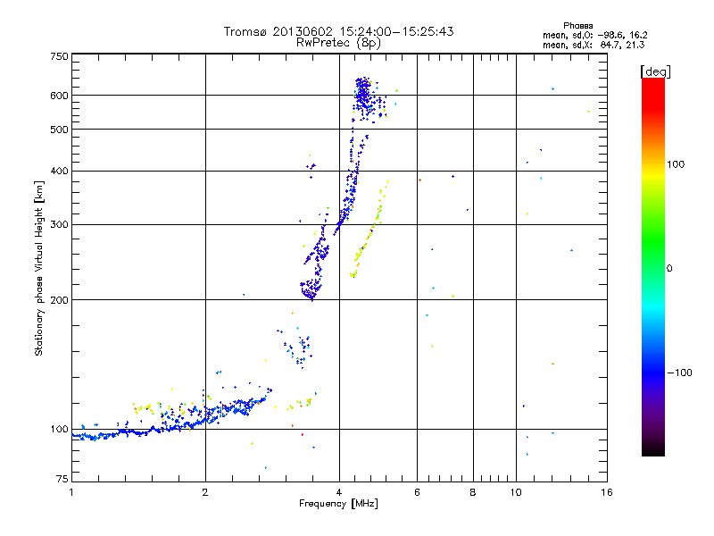Image resolution: width=714 pixels, height=536 pixels.
Task: Click the colorbar tick label '-100'
Action: (x=679, y=373)
